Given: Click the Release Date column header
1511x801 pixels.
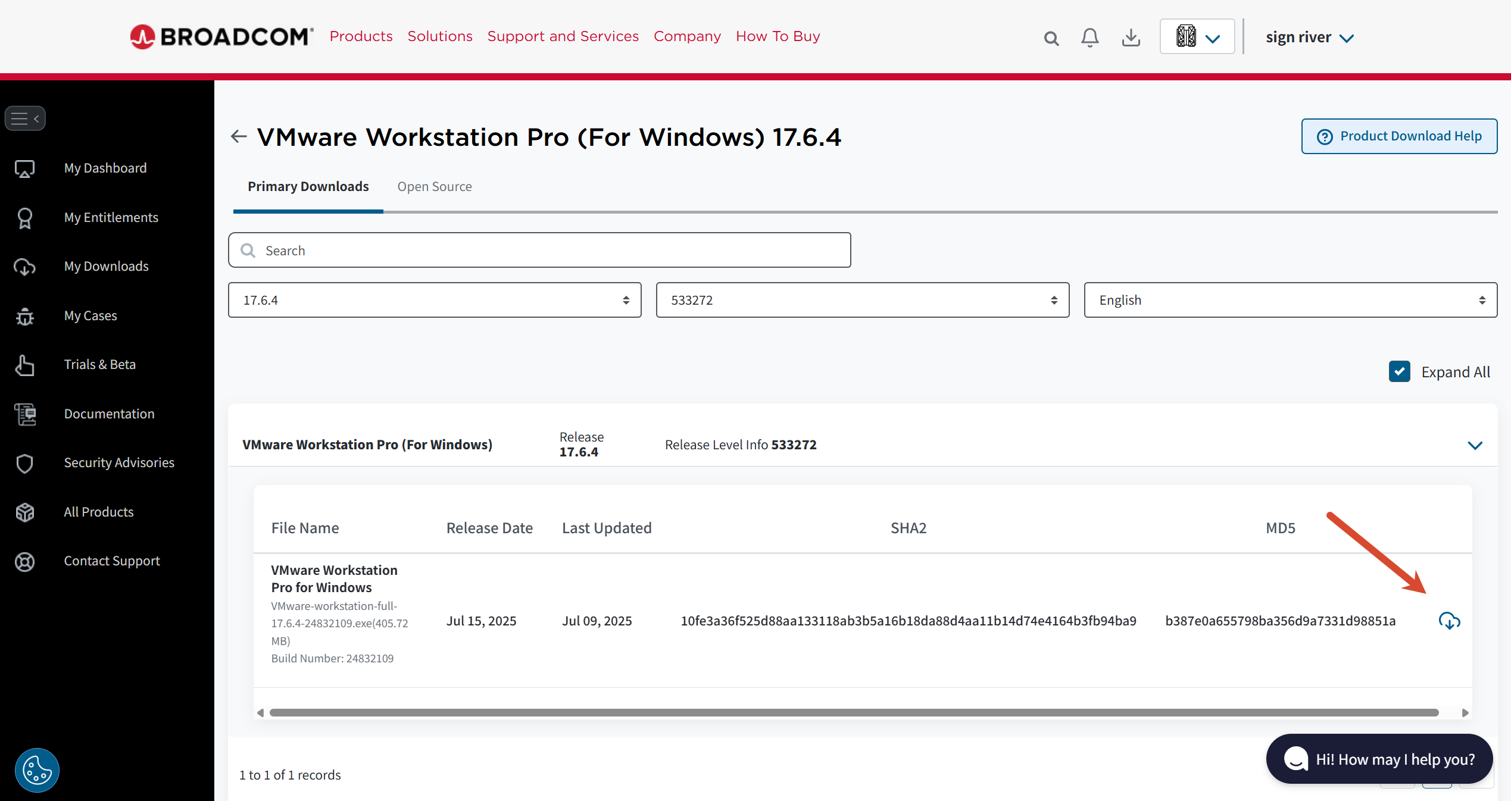Looking at the screenshot, I should point(489,528).
